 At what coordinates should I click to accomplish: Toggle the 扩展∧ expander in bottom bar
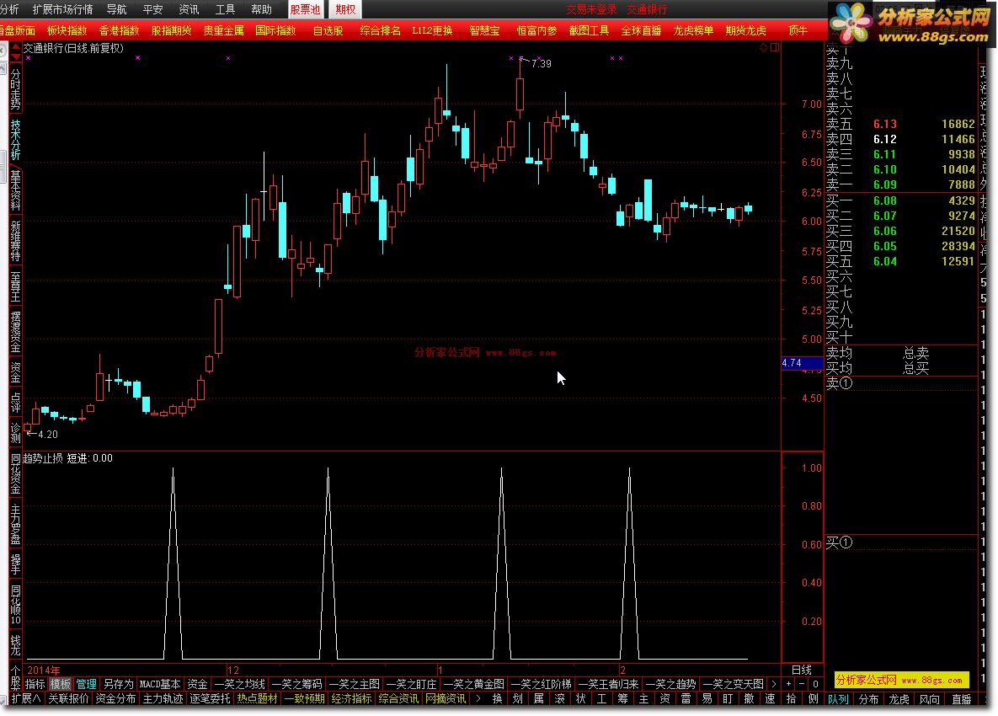point(26,699)
